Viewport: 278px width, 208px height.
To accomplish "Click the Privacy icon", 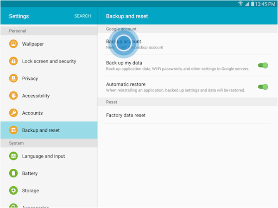I will [13, 78].
